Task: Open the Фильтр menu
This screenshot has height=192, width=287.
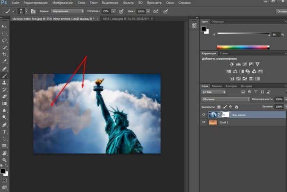Action: coord(128,3)
